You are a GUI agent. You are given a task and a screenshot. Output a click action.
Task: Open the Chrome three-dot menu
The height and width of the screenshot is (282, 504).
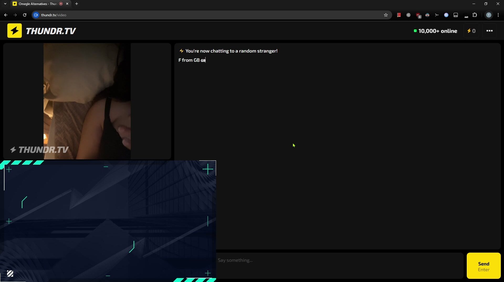(x=498, y=15)
